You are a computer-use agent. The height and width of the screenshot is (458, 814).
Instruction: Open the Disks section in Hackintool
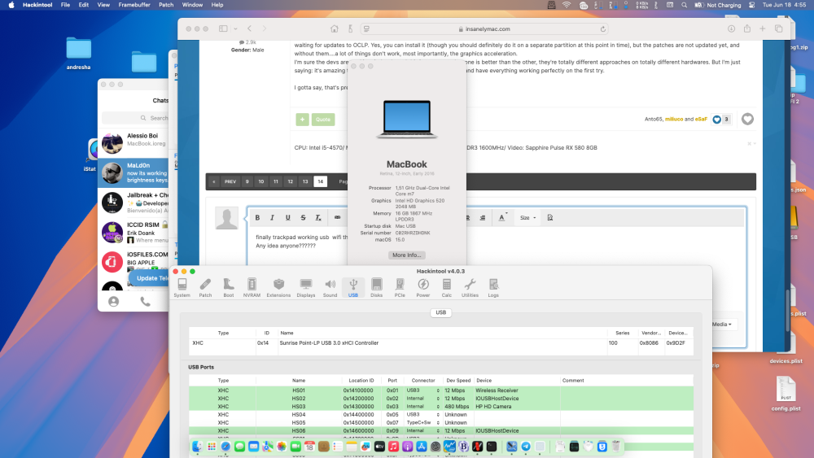click(376, 288)
